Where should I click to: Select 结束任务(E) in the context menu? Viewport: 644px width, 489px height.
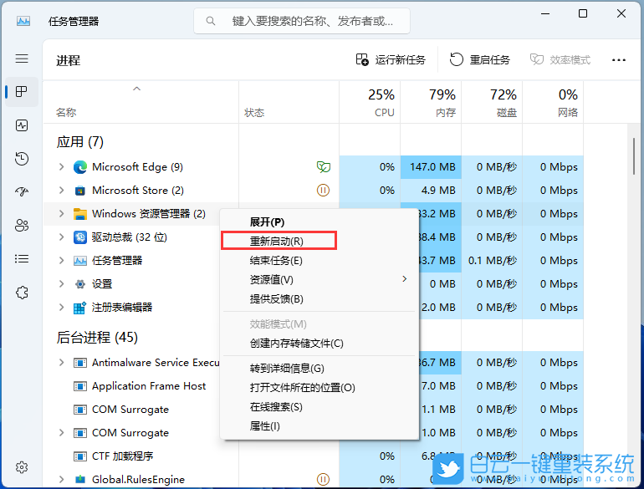pos(276,260)
